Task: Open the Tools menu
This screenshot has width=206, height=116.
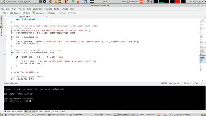Action: (x=56, y=9)
